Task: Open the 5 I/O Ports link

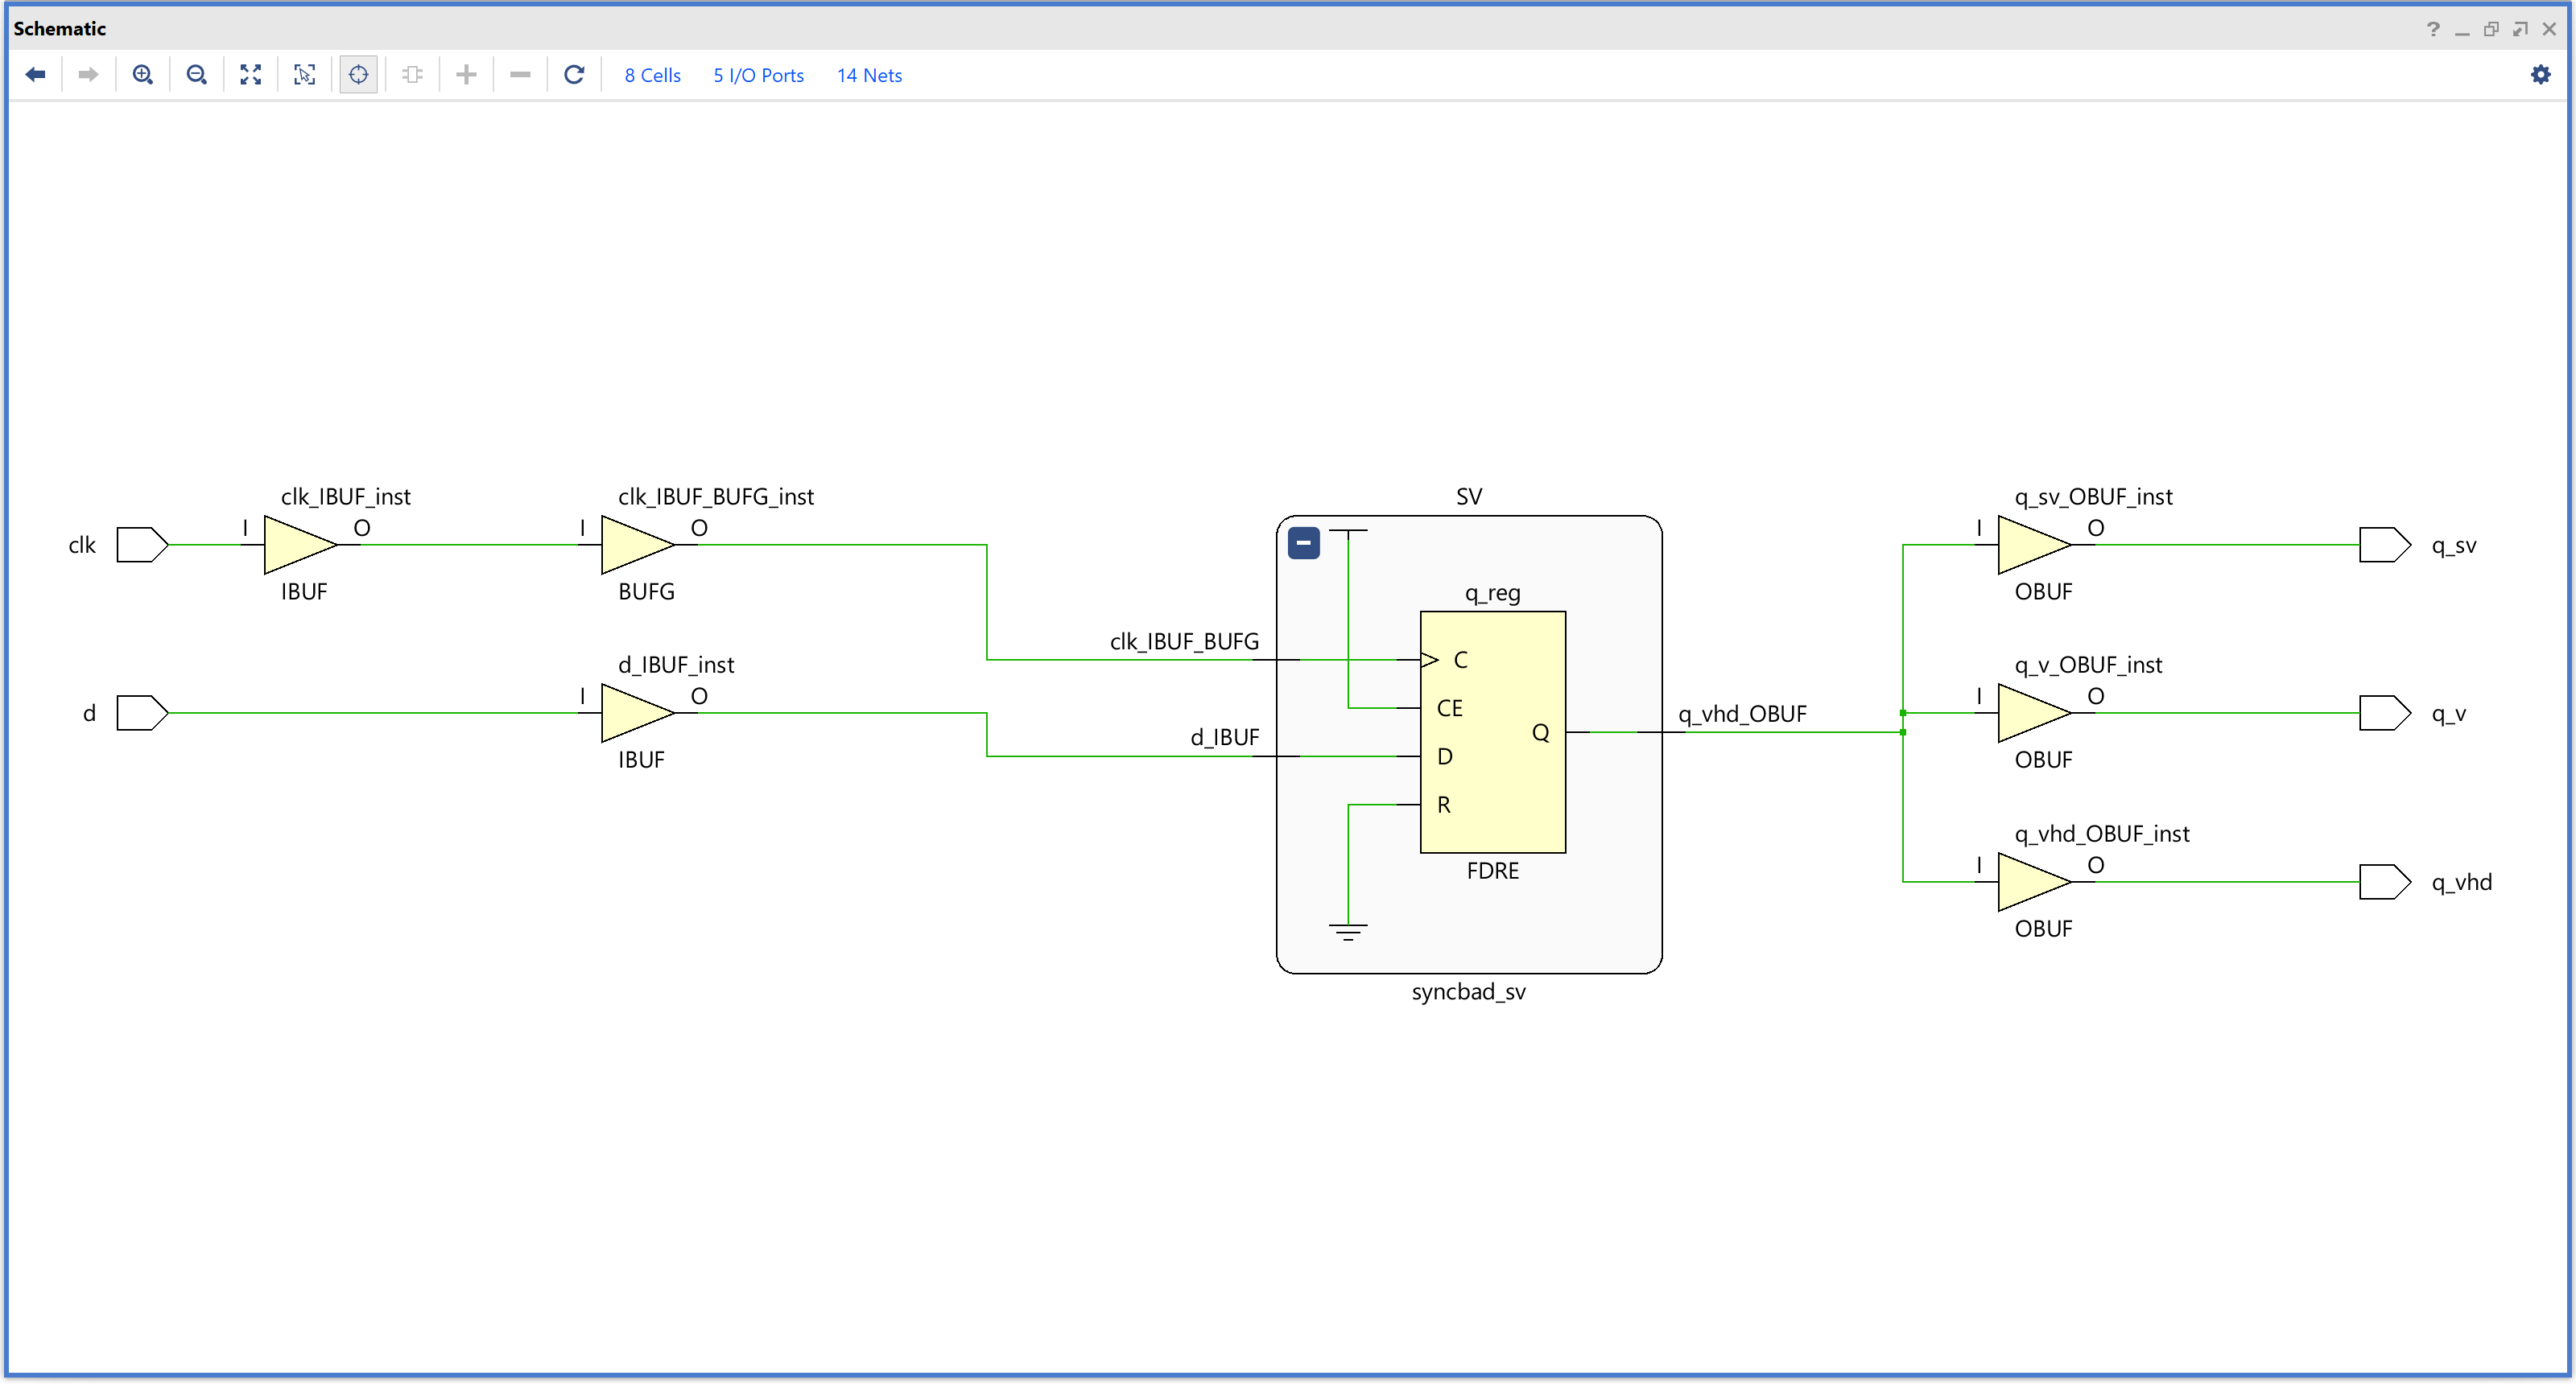Action: (758, 75)
